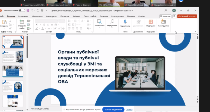
Task: Open the Редагування magnifier button
Action: click(x=112, y=24)
